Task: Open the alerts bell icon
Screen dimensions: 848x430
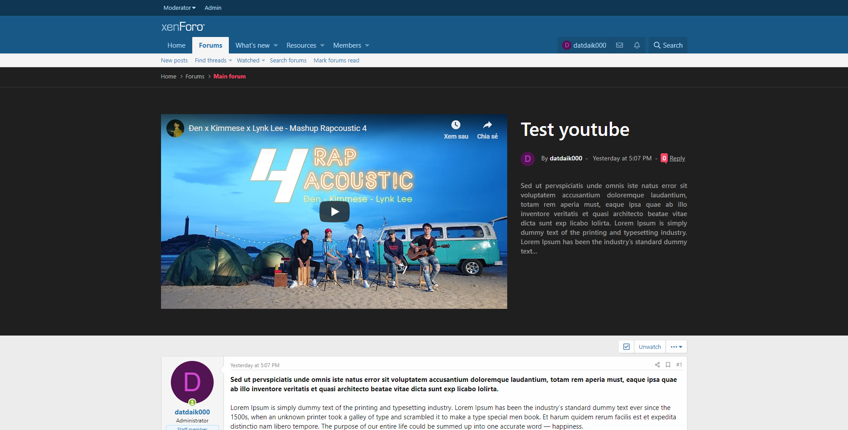Action: (637, 45)
